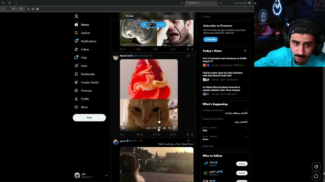The height and width of the screenshot is (182, 325).
Task: Follow the @Strscup account
Action: point(242,173)
